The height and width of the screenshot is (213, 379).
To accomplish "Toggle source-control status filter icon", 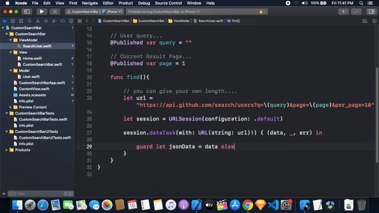I will point(70,193).
